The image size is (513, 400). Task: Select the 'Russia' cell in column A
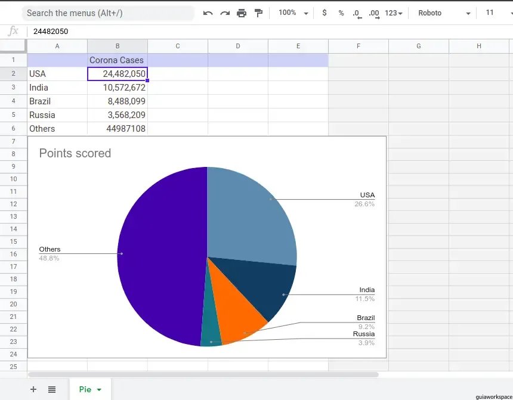[57, 115]
